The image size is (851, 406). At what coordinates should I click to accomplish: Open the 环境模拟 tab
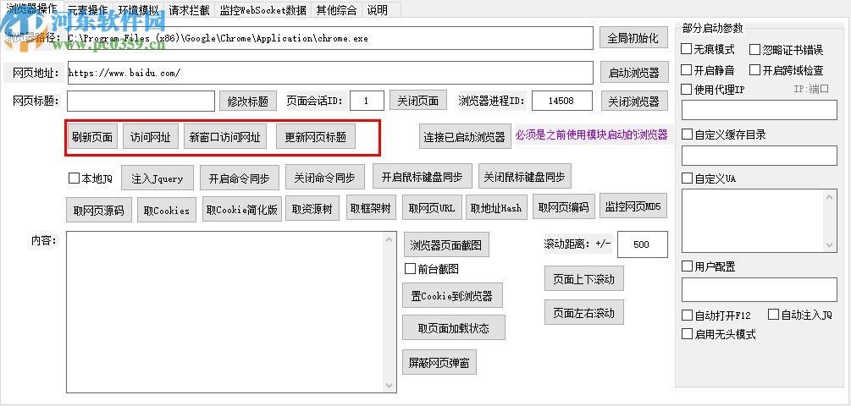(138, 9)
